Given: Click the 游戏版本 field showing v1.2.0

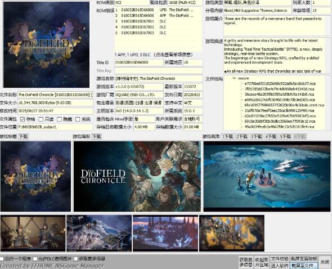Looking at the screenshot, I should tap(139, 87).
